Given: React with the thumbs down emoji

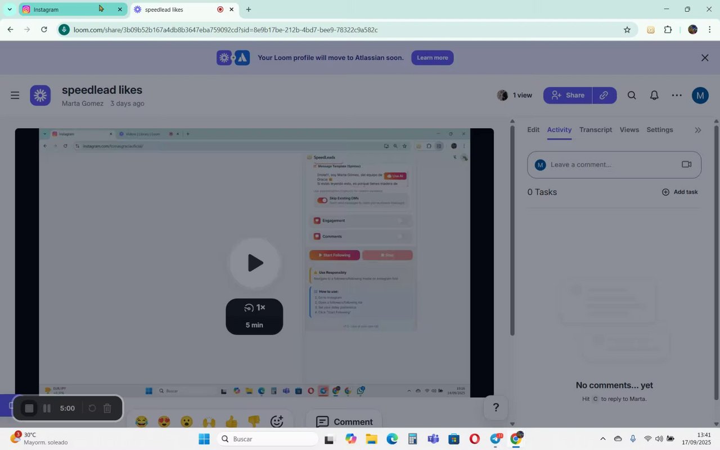Looking at the screenshot, I should (254, 421).
